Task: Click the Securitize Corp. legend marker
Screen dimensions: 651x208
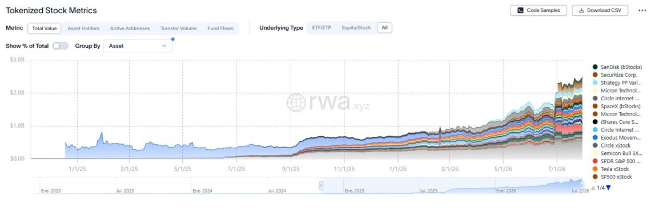Action: coord(595,75)
